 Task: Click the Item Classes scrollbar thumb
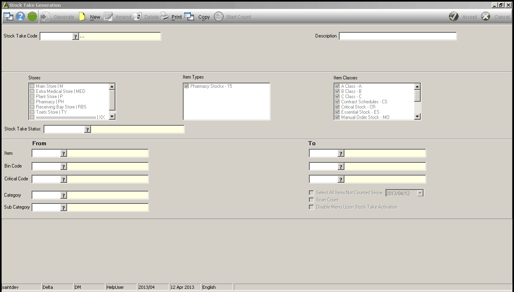(x=417, y=96)
